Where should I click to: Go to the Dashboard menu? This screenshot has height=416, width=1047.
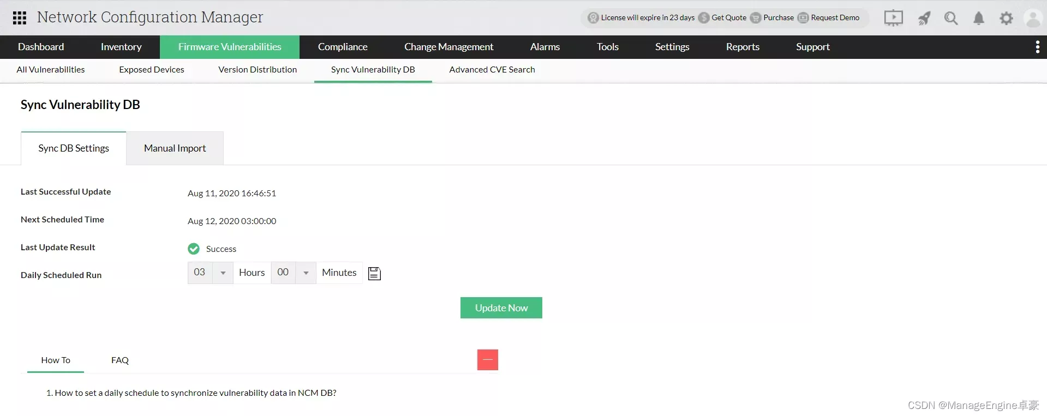click(x=41, y=47)
